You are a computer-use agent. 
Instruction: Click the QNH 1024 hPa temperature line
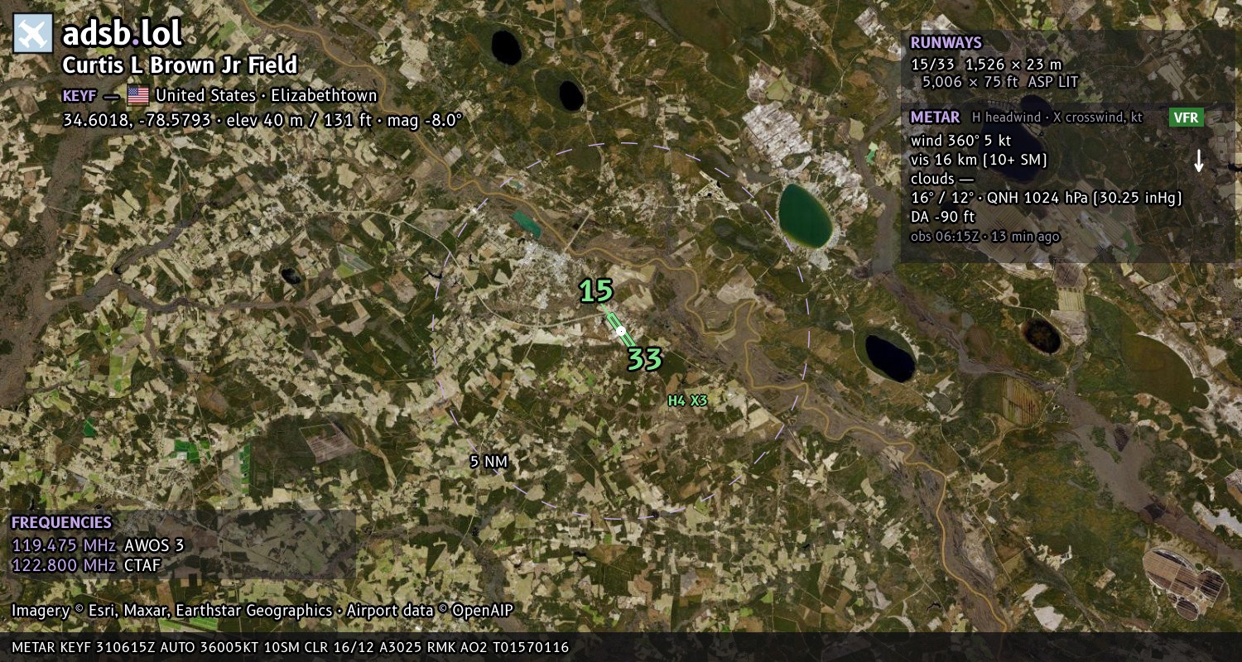1046,198
